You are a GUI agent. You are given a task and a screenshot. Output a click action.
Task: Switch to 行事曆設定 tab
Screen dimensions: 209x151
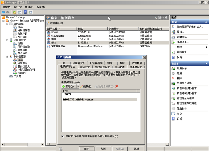pos(136,67)
